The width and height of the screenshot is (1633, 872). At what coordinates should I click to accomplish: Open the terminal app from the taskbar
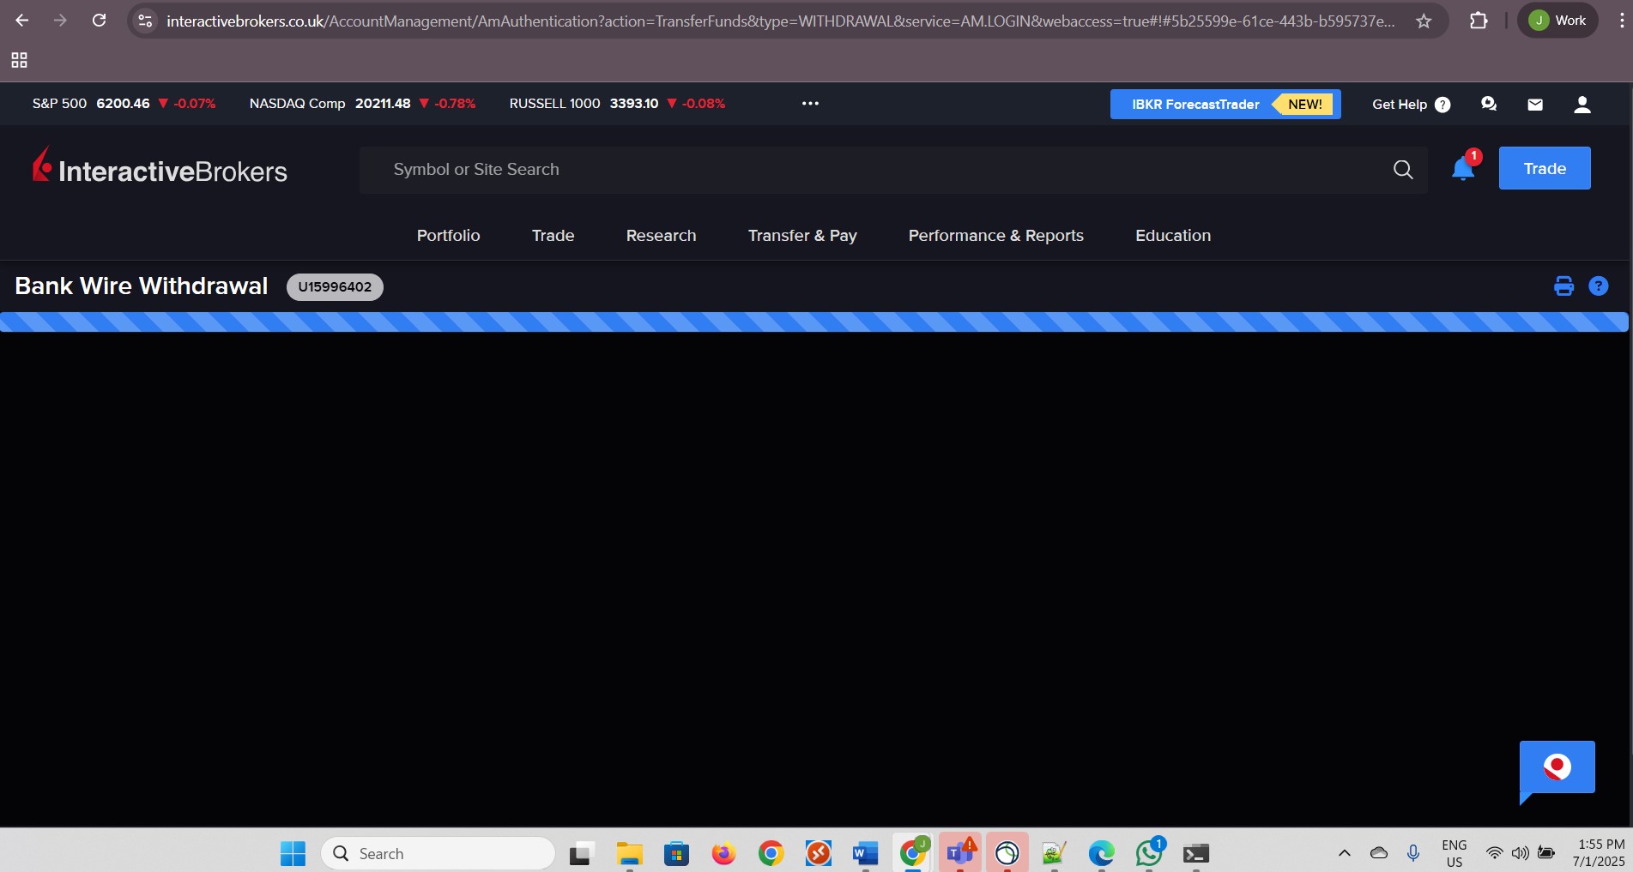[x=1196, y=854]
